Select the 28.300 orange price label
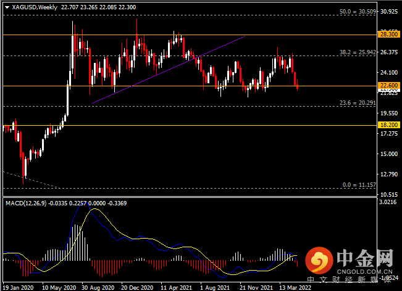The image size is (402, 291). pyautogui.click(x=389, y=35)
